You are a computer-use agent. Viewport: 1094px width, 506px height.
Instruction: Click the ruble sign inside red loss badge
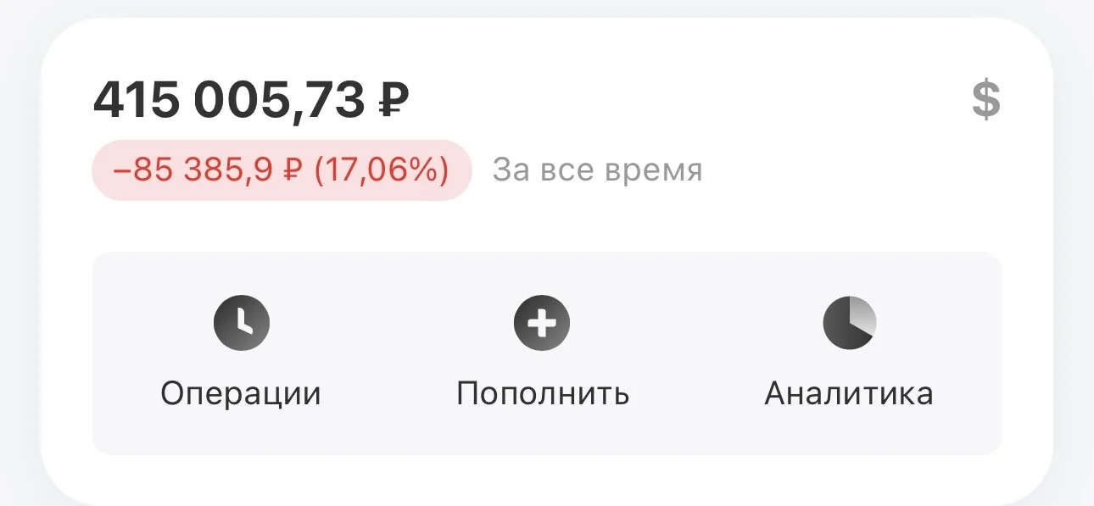[x=292, y=170]
